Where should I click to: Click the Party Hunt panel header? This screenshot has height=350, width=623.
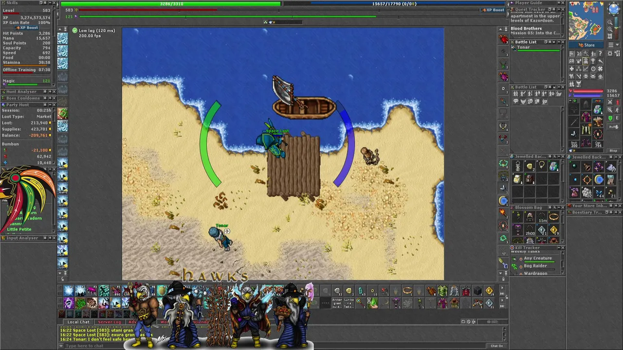pos(28,105)
